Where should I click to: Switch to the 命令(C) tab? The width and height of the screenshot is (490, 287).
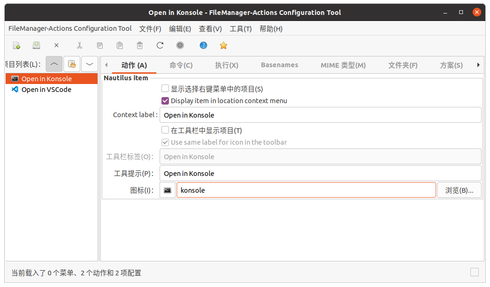pos(181,65)
